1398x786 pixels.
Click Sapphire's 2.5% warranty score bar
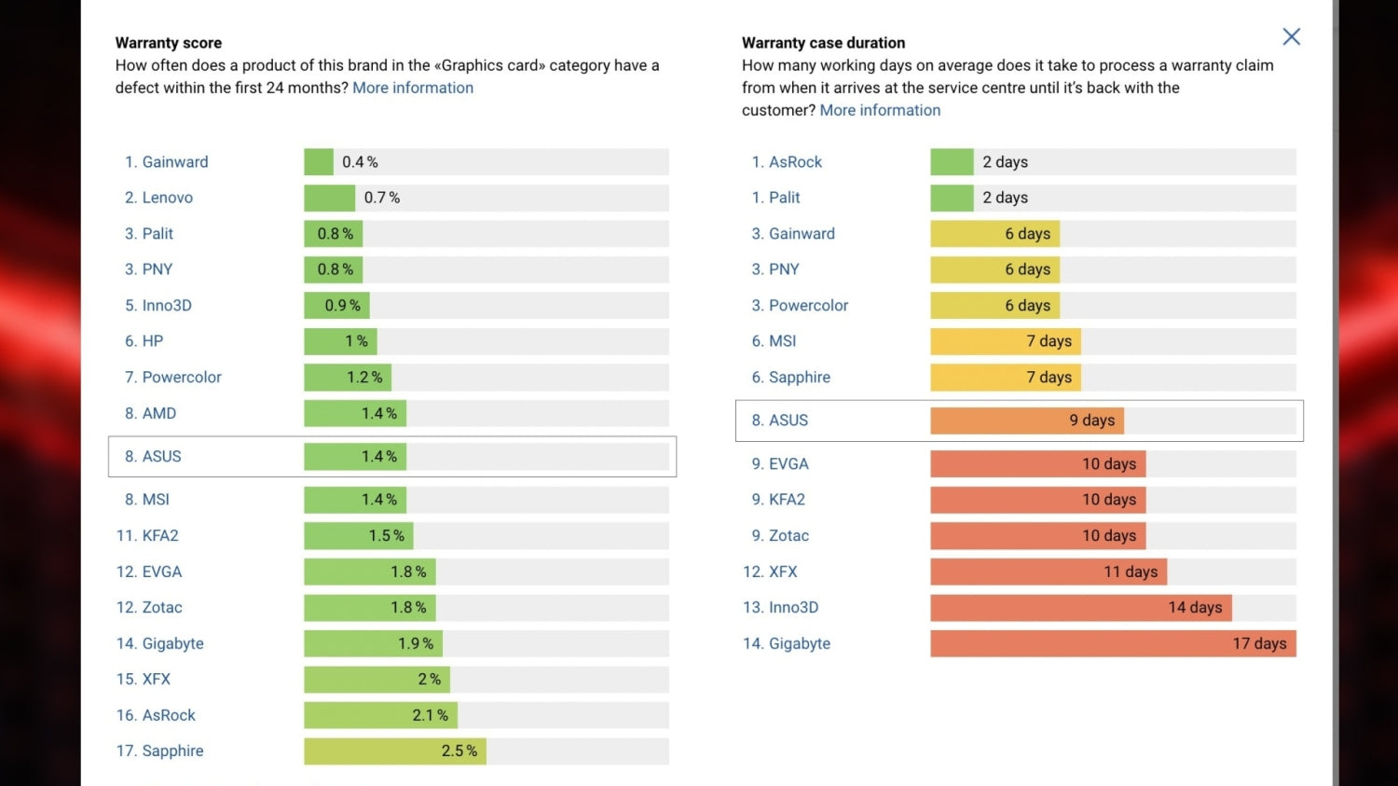(x=394, y=752)
